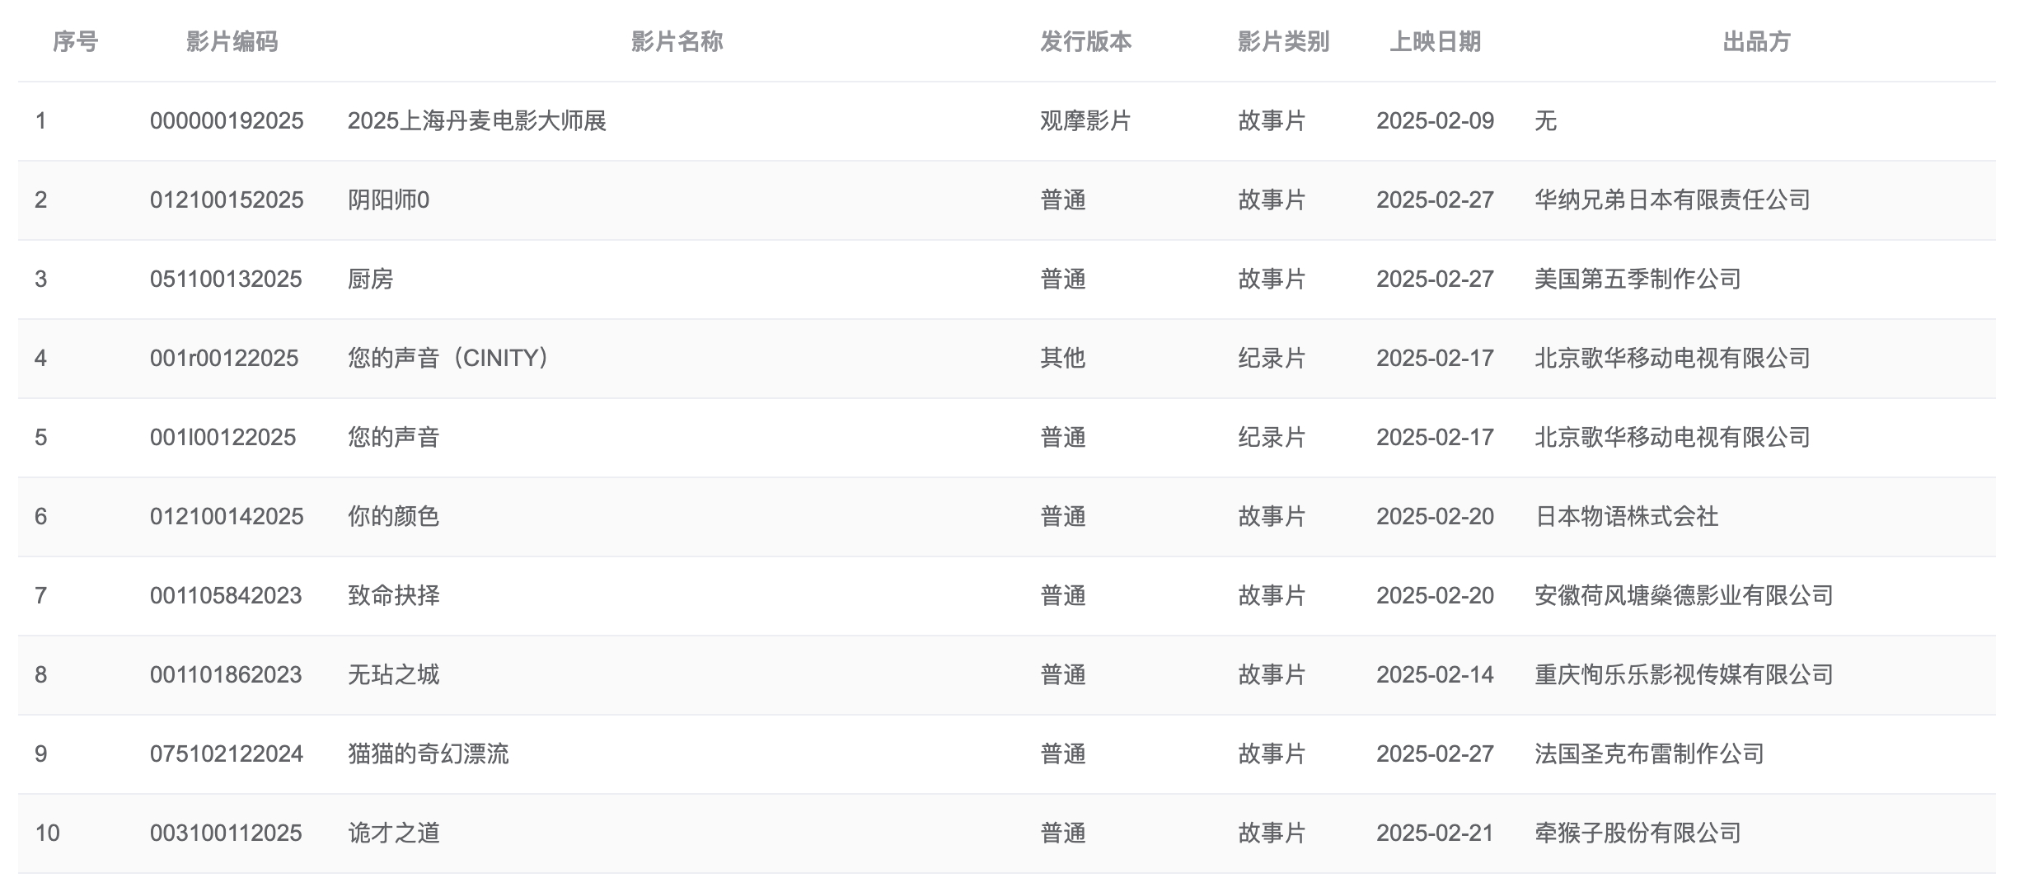
Task: Click the date 2025-02-14
Action: tap(1435, 675)
